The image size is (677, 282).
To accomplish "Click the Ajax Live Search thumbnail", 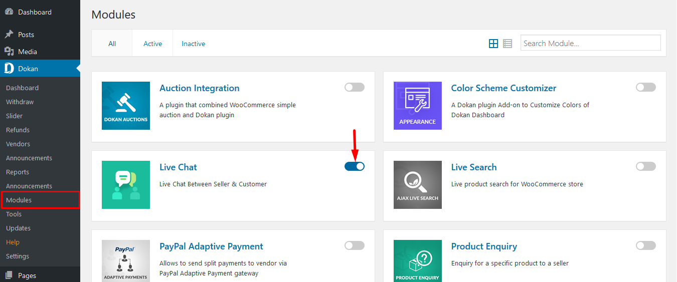I will pyautogui.click(x=418, y=185).
